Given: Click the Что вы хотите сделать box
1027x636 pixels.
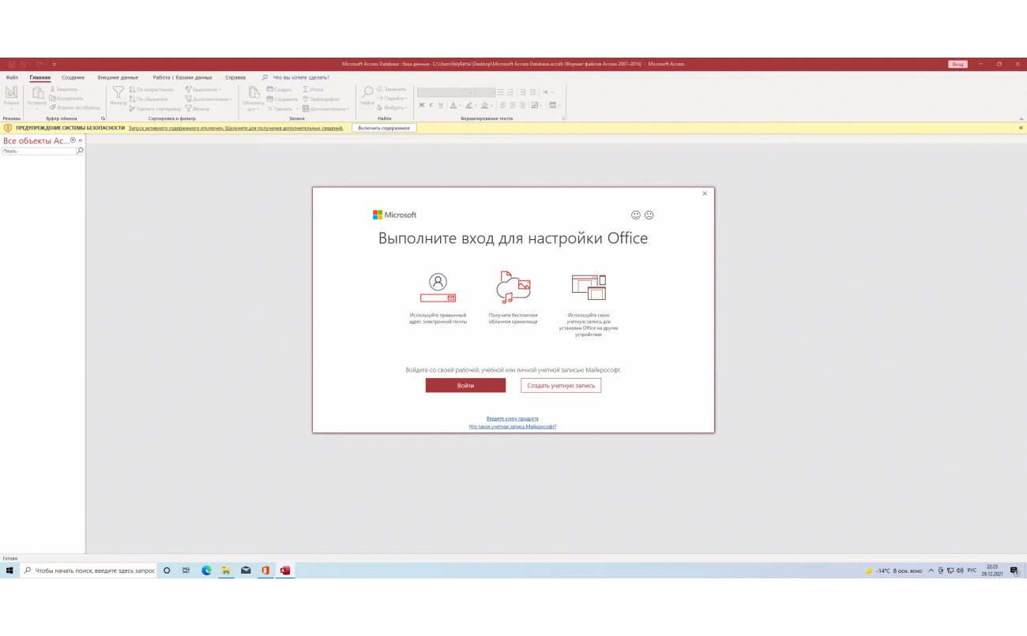Looking at the screenshot, I should click(301, 77).
